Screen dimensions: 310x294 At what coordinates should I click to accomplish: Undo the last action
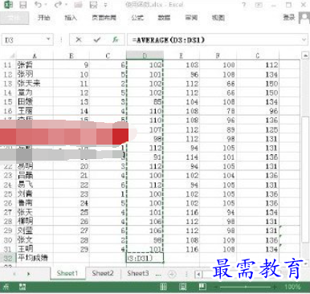tap(39, 5)
